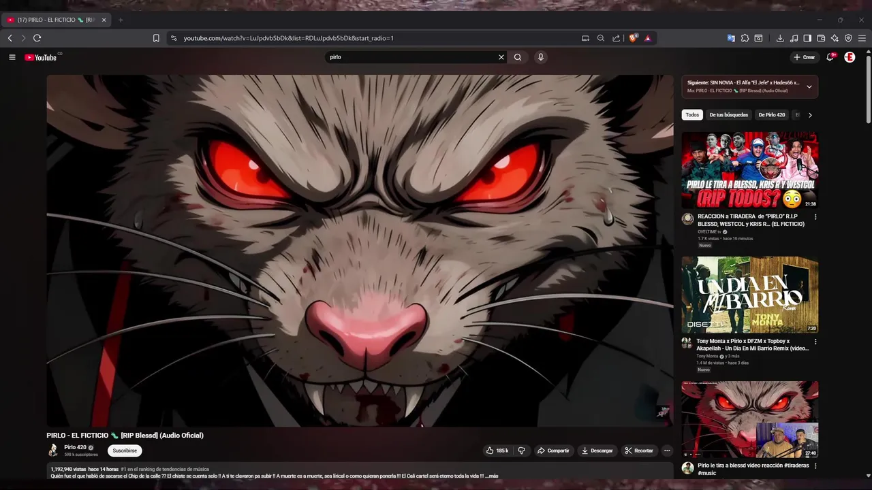Show more filter chips with right arrow

(810, 115)
